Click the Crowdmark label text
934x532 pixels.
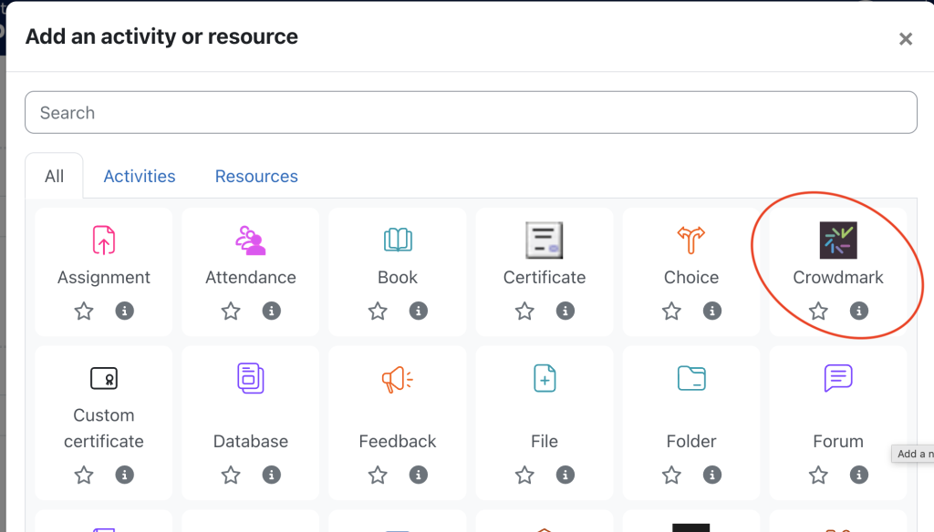tap(838, 277)
